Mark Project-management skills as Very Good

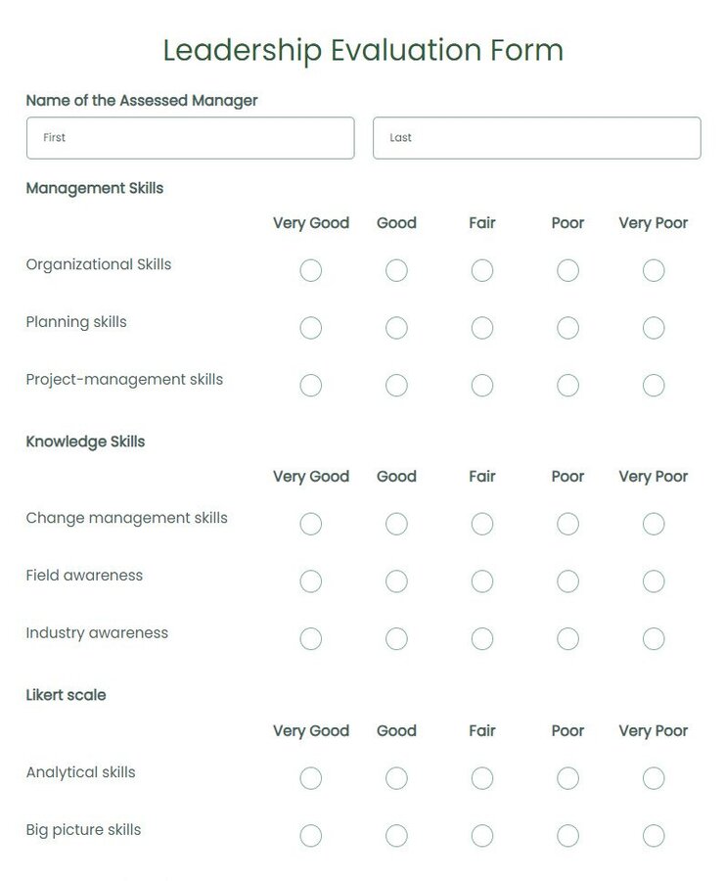(311, 386)
